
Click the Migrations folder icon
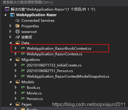coord(18,59)
